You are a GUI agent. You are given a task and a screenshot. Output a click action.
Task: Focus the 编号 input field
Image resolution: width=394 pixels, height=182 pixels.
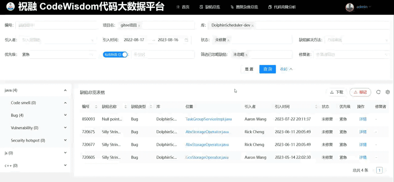tap(56, 25)
